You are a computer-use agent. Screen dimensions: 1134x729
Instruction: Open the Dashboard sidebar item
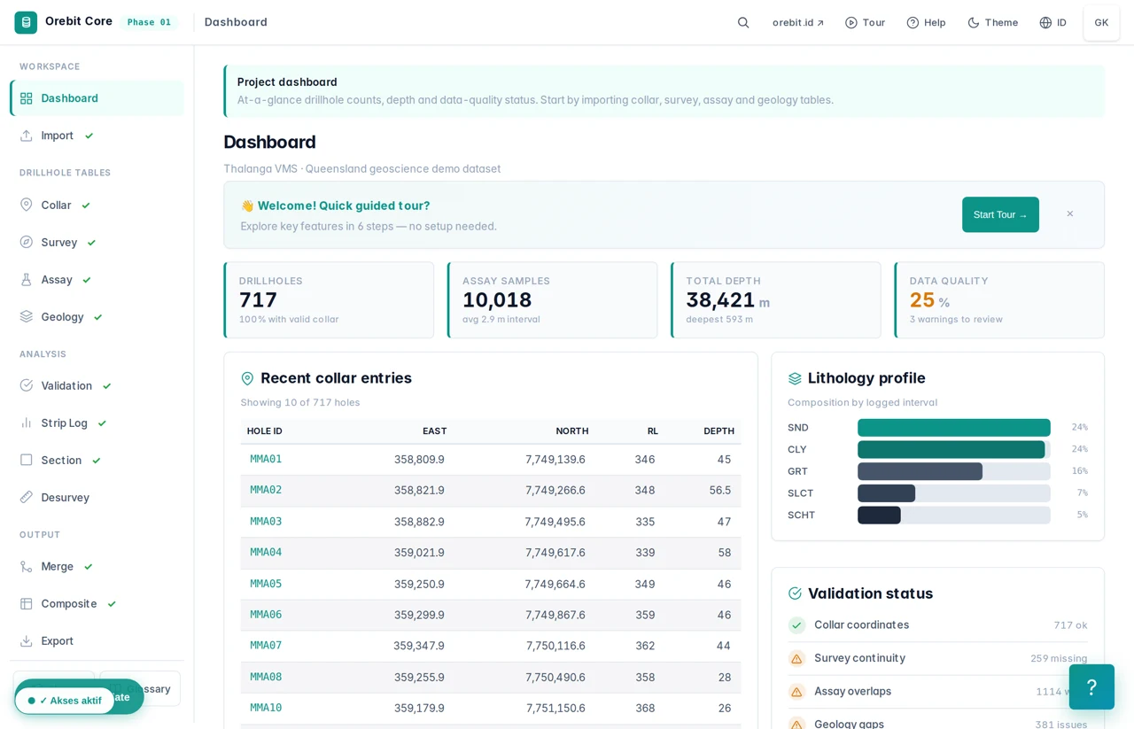97,98
